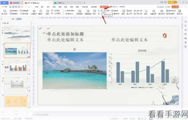This screenshot has height=120, width=188.
Task: Click the slide title placeholder text
Action: (x=66, y=34)
